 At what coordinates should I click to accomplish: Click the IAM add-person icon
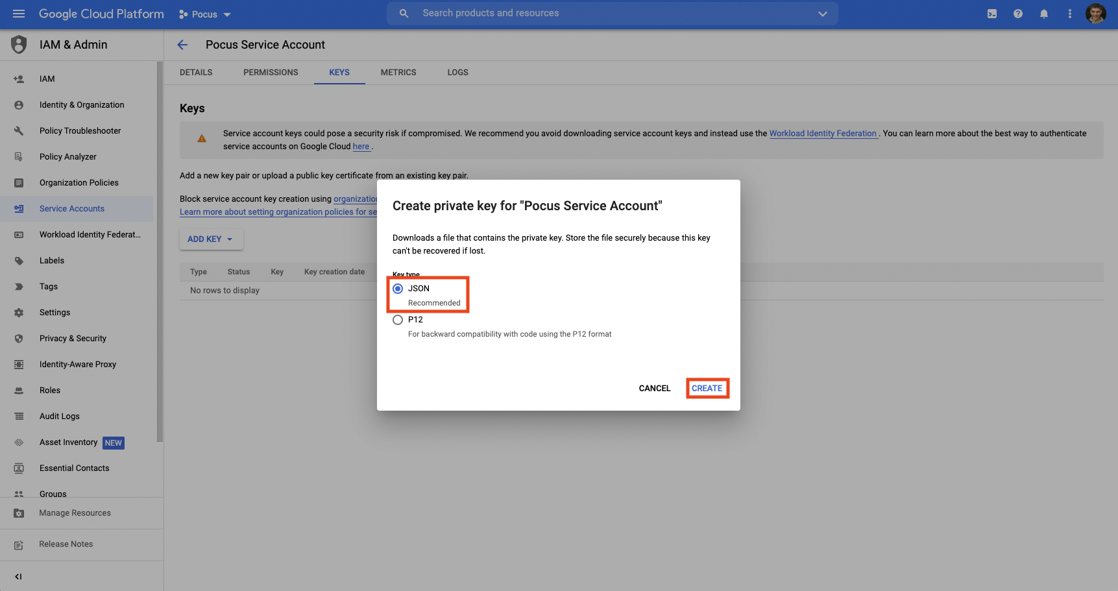(19, 79)
